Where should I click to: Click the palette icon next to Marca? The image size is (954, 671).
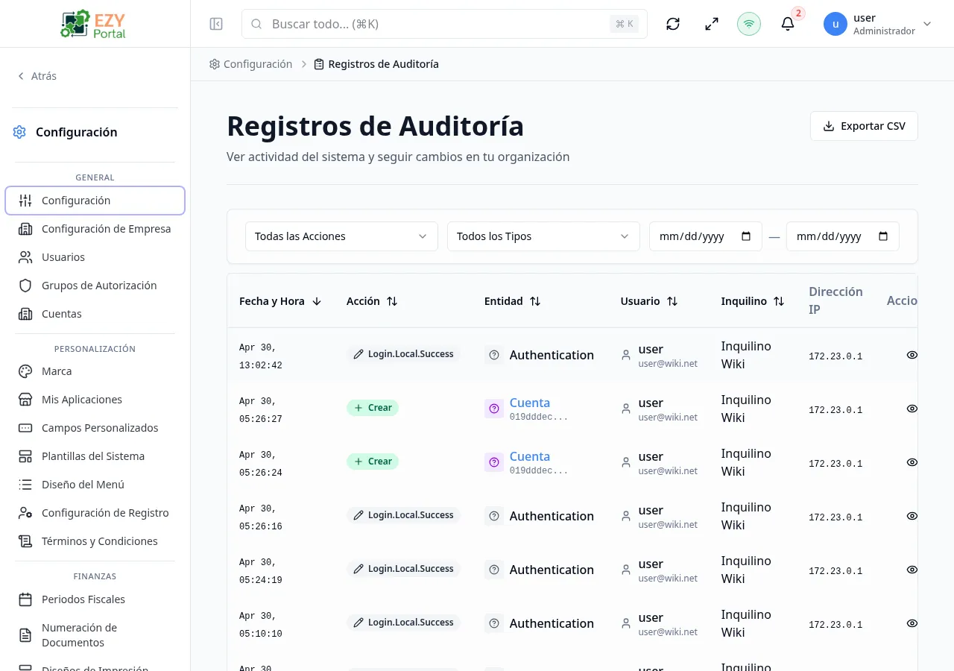pos(25,371)
